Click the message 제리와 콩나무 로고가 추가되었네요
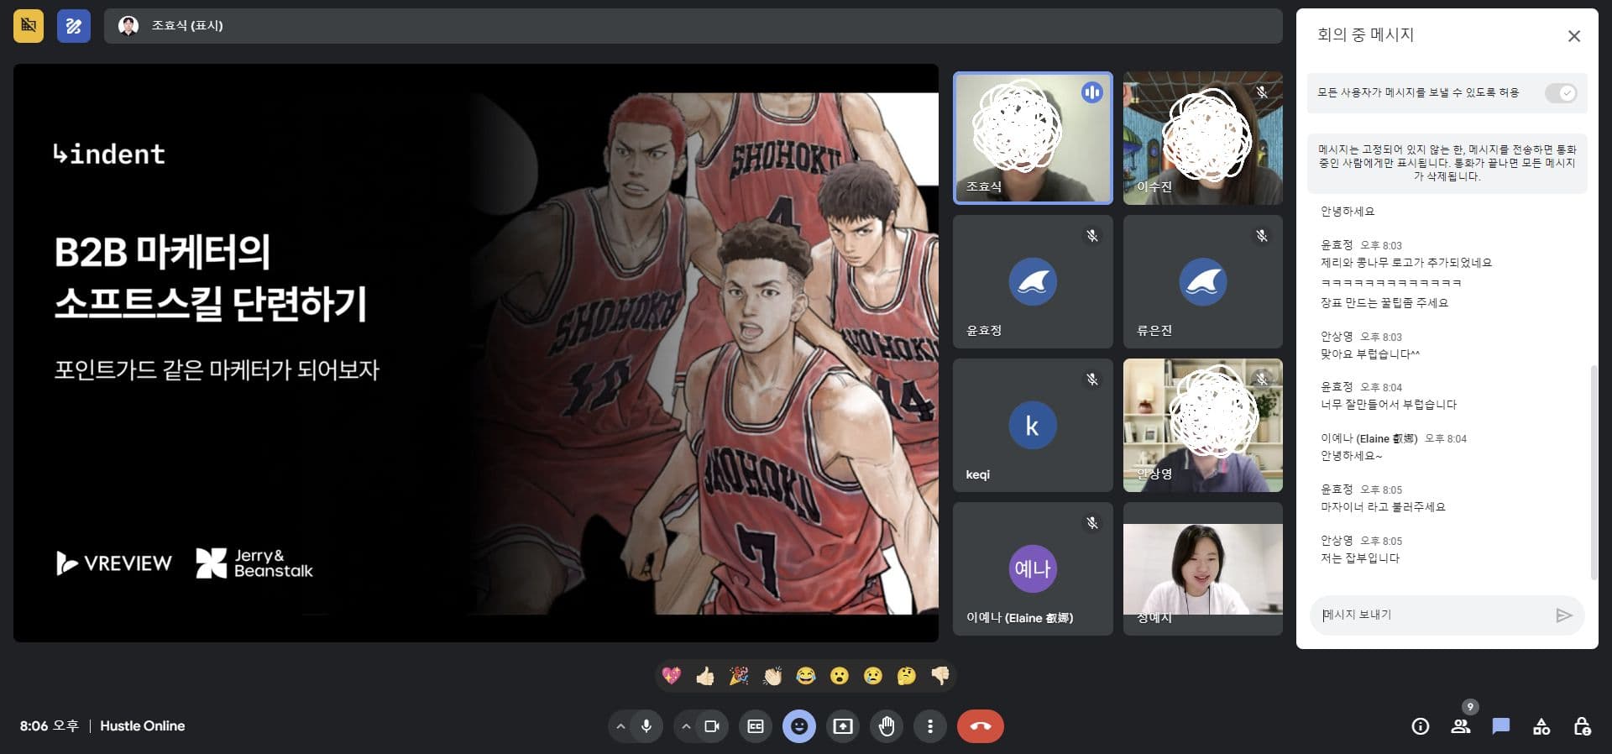Image resolution: width=1612 pixels, height=754 pixels. 1406,263
